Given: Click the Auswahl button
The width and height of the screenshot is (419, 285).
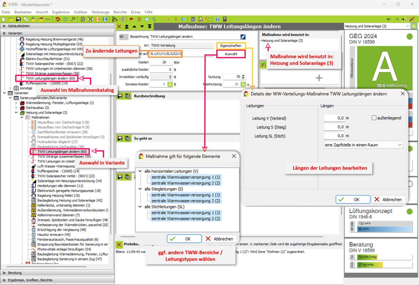Looking at the screenshot, I should pos(230,54).
